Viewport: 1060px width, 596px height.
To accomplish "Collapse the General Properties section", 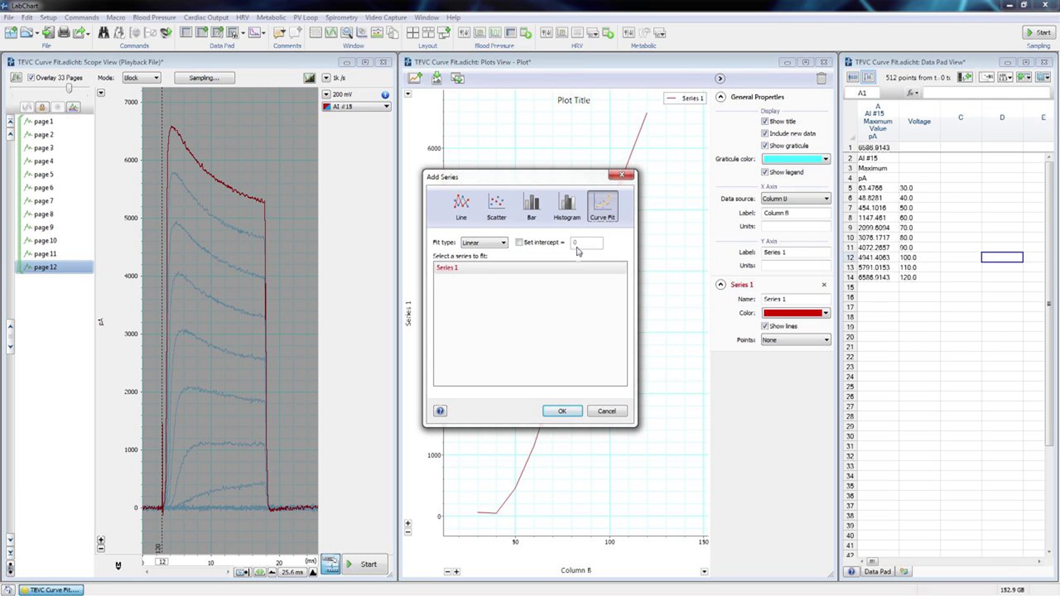I will click(720, 97).
